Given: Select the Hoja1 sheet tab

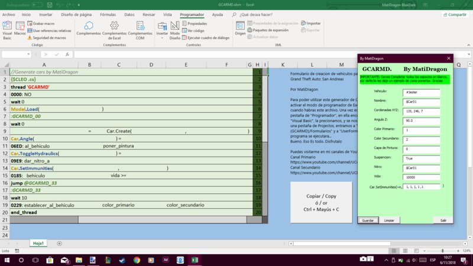Looking at the screenshot, I should (x=39, y=243).
